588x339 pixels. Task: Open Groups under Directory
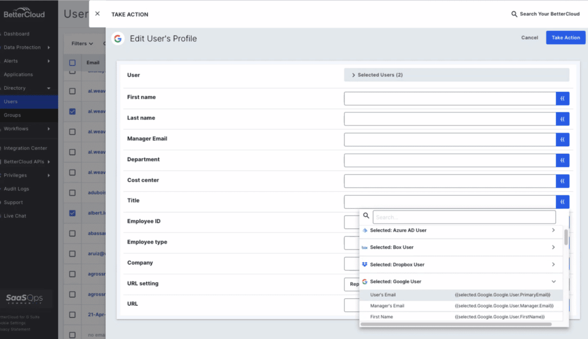click(x=13, y=115)
